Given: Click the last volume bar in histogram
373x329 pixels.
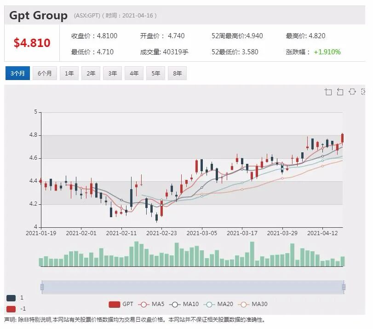Looking at the screenshot, I should (x=343, y=261).
